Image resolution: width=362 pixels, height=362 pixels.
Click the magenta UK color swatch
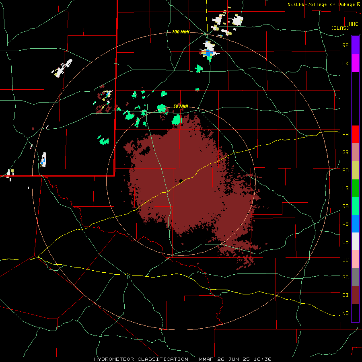[355, 63]
